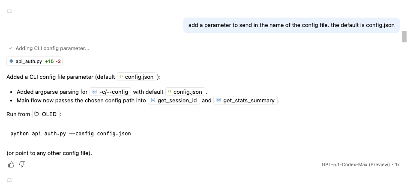Open the -c/--config symbol reference
Screen dimensions: 410x185
[110, 92]
